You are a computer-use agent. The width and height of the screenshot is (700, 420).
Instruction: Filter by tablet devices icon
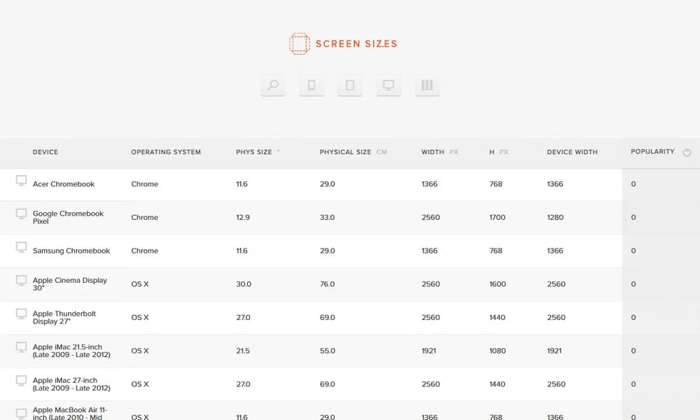[x=350, y=85]
